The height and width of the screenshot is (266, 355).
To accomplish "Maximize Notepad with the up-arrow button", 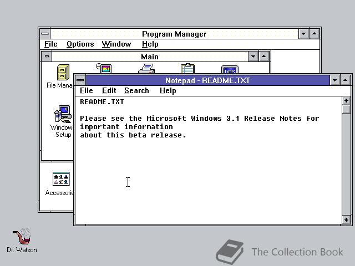I will pos(345,80).
